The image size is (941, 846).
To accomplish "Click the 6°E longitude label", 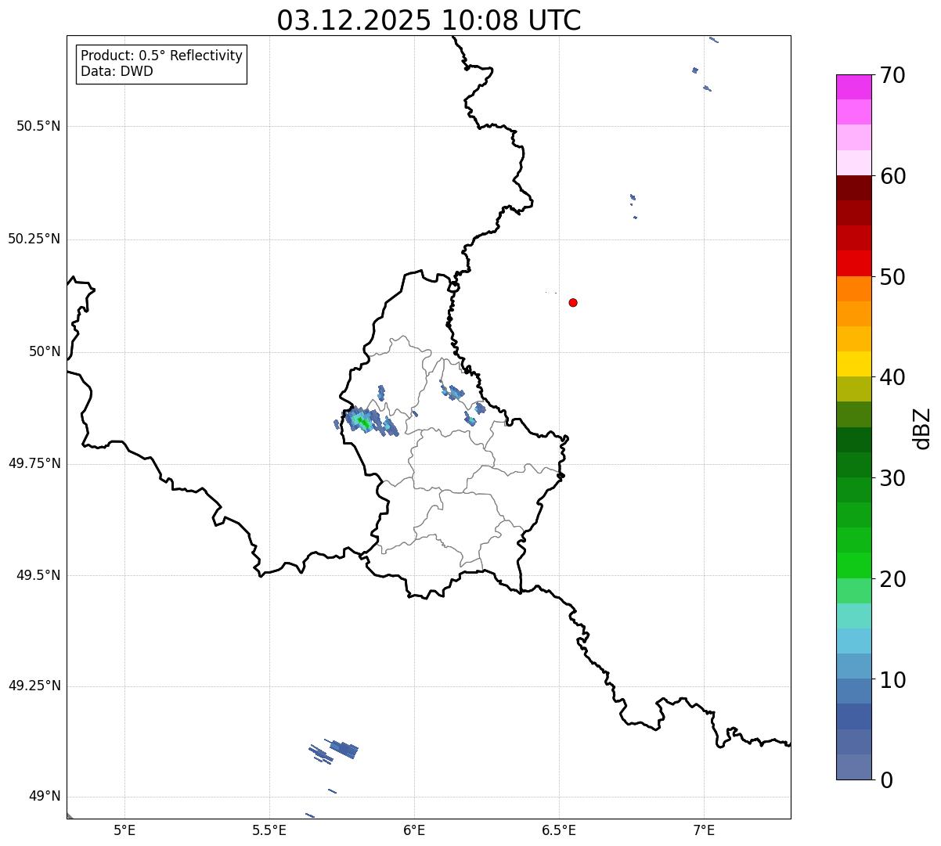I will point(414,830).
